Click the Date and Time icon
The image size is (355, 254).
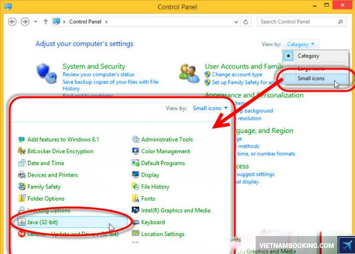(22, 163)
